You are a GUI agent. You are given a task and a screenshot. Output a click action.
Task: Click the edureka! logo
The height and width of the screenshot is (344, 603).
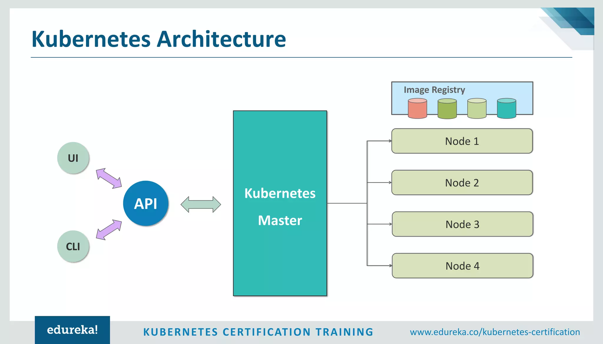tap(72, 330)
